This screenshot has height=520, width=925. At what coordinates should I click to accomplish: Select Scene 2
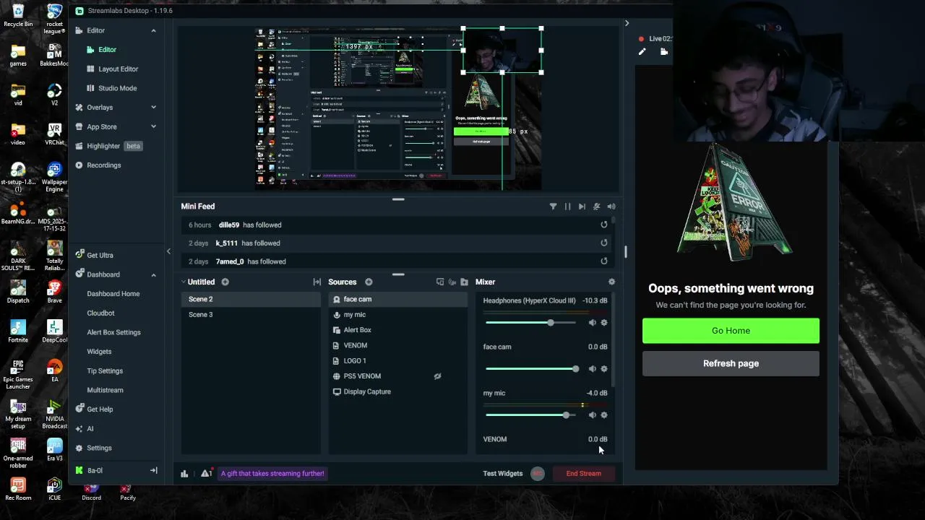(x=251, y=299)
